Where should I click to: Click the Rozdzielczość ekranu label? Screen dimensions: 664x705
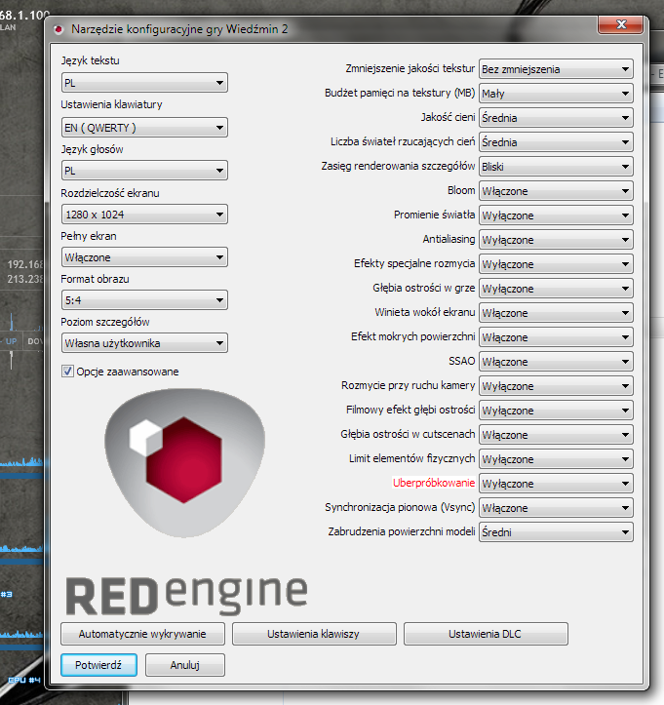point(110,193)
